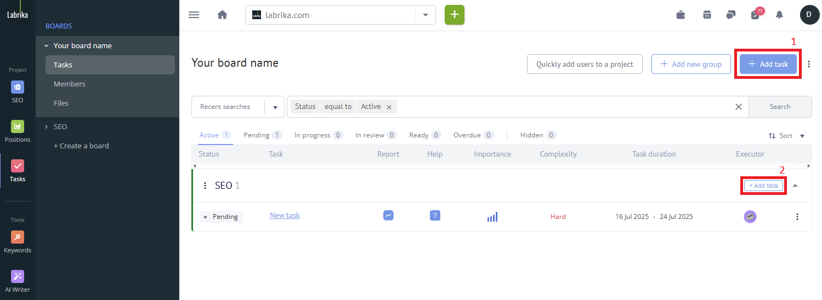Image resolution: width=822 pixels, height=300 pixels.
Task: Click the blue Add task button
Action: pos(768,64)
